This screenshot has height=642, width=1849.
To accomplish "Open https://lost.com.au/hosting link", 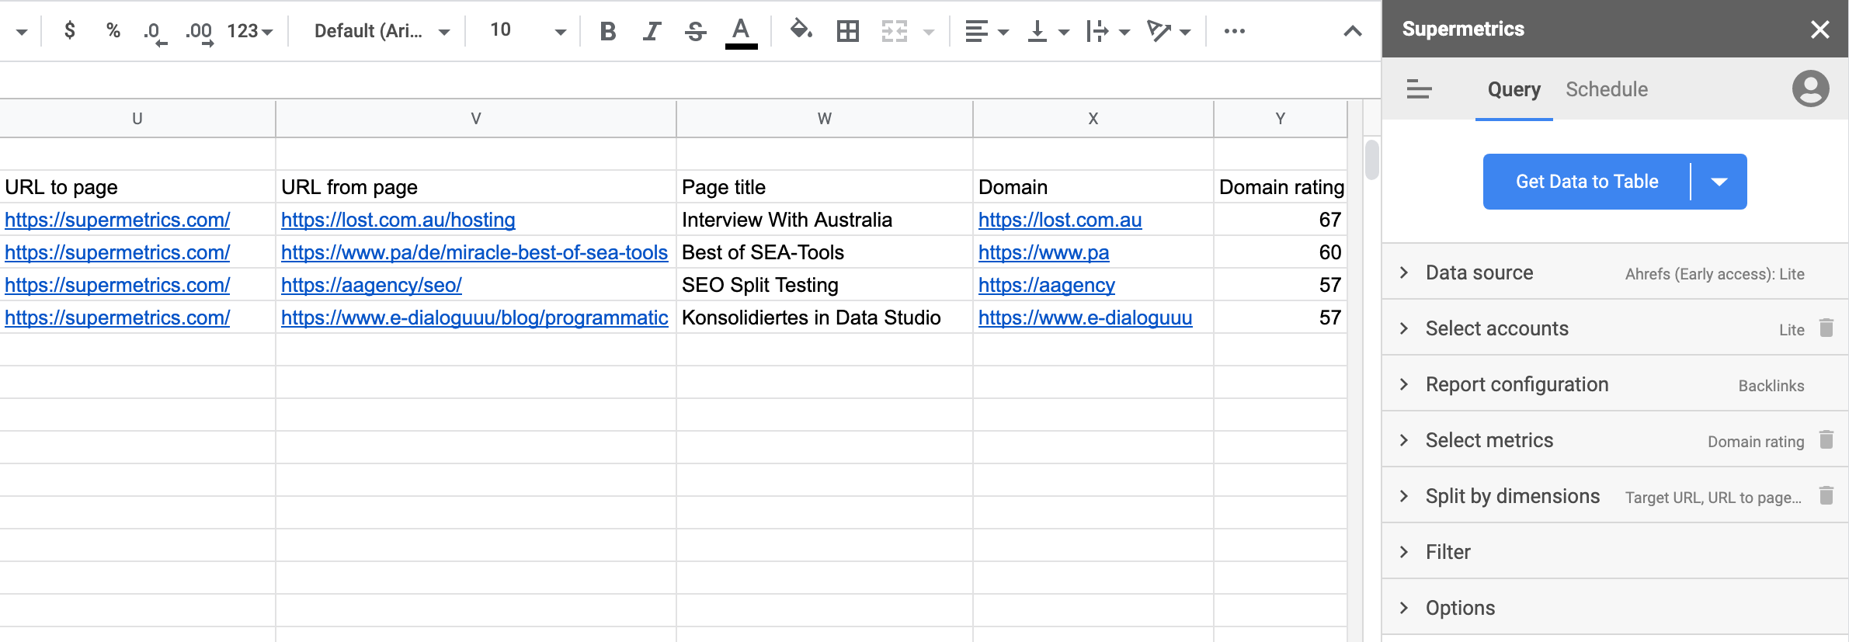I will point(398,220).
